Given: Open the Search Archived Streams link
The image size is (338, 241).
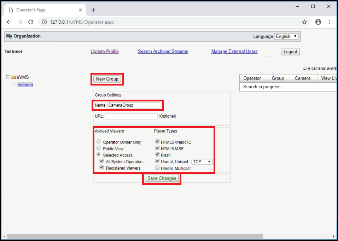Looking at the screenshot, I should pyautogui.click(x=163, y=52).
